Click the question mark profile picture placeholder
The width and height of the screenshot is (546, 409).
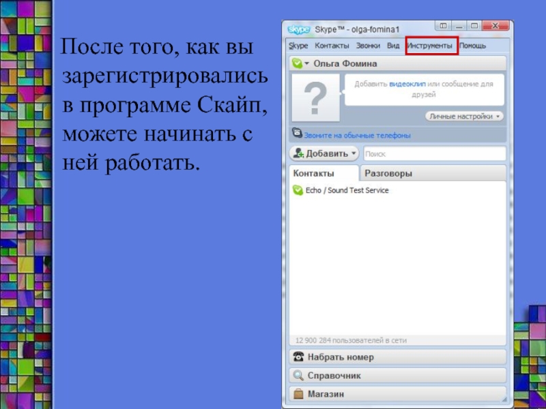(x=315, y=97)
